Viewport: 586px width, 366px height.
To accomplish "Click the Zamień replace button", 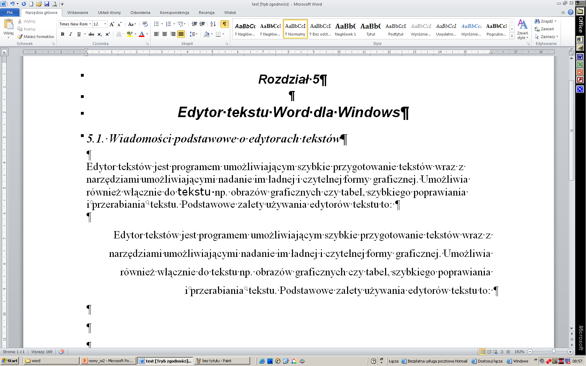I will click(544, 29).
